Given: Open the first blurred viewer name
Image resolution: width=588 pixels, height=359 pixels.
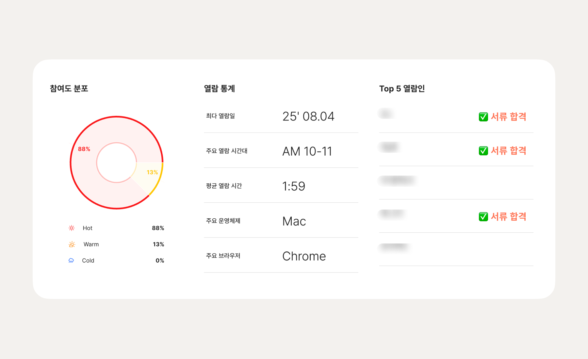Looking at the screenshot, I should point(386,114).
